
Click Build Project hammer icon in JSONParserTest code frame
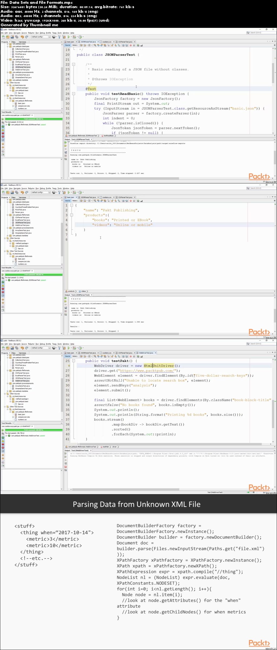[x=60, y=37]
